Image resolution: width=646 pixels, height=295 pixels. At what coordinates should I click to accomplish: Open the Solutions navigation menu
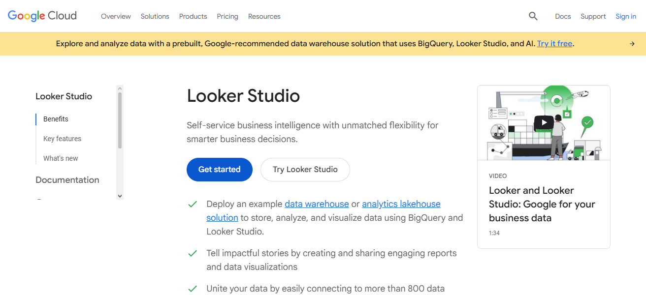coord(155,16)
